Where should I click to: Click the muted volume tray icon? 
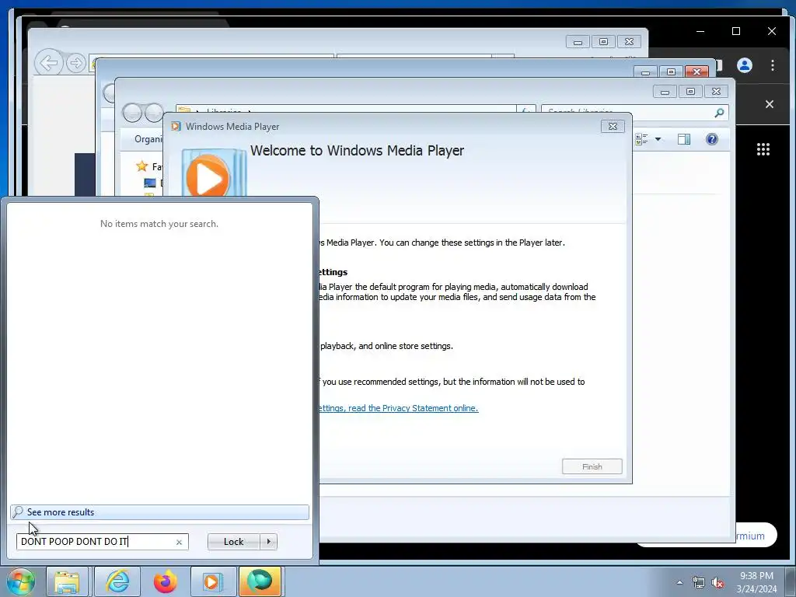point(717,582)
